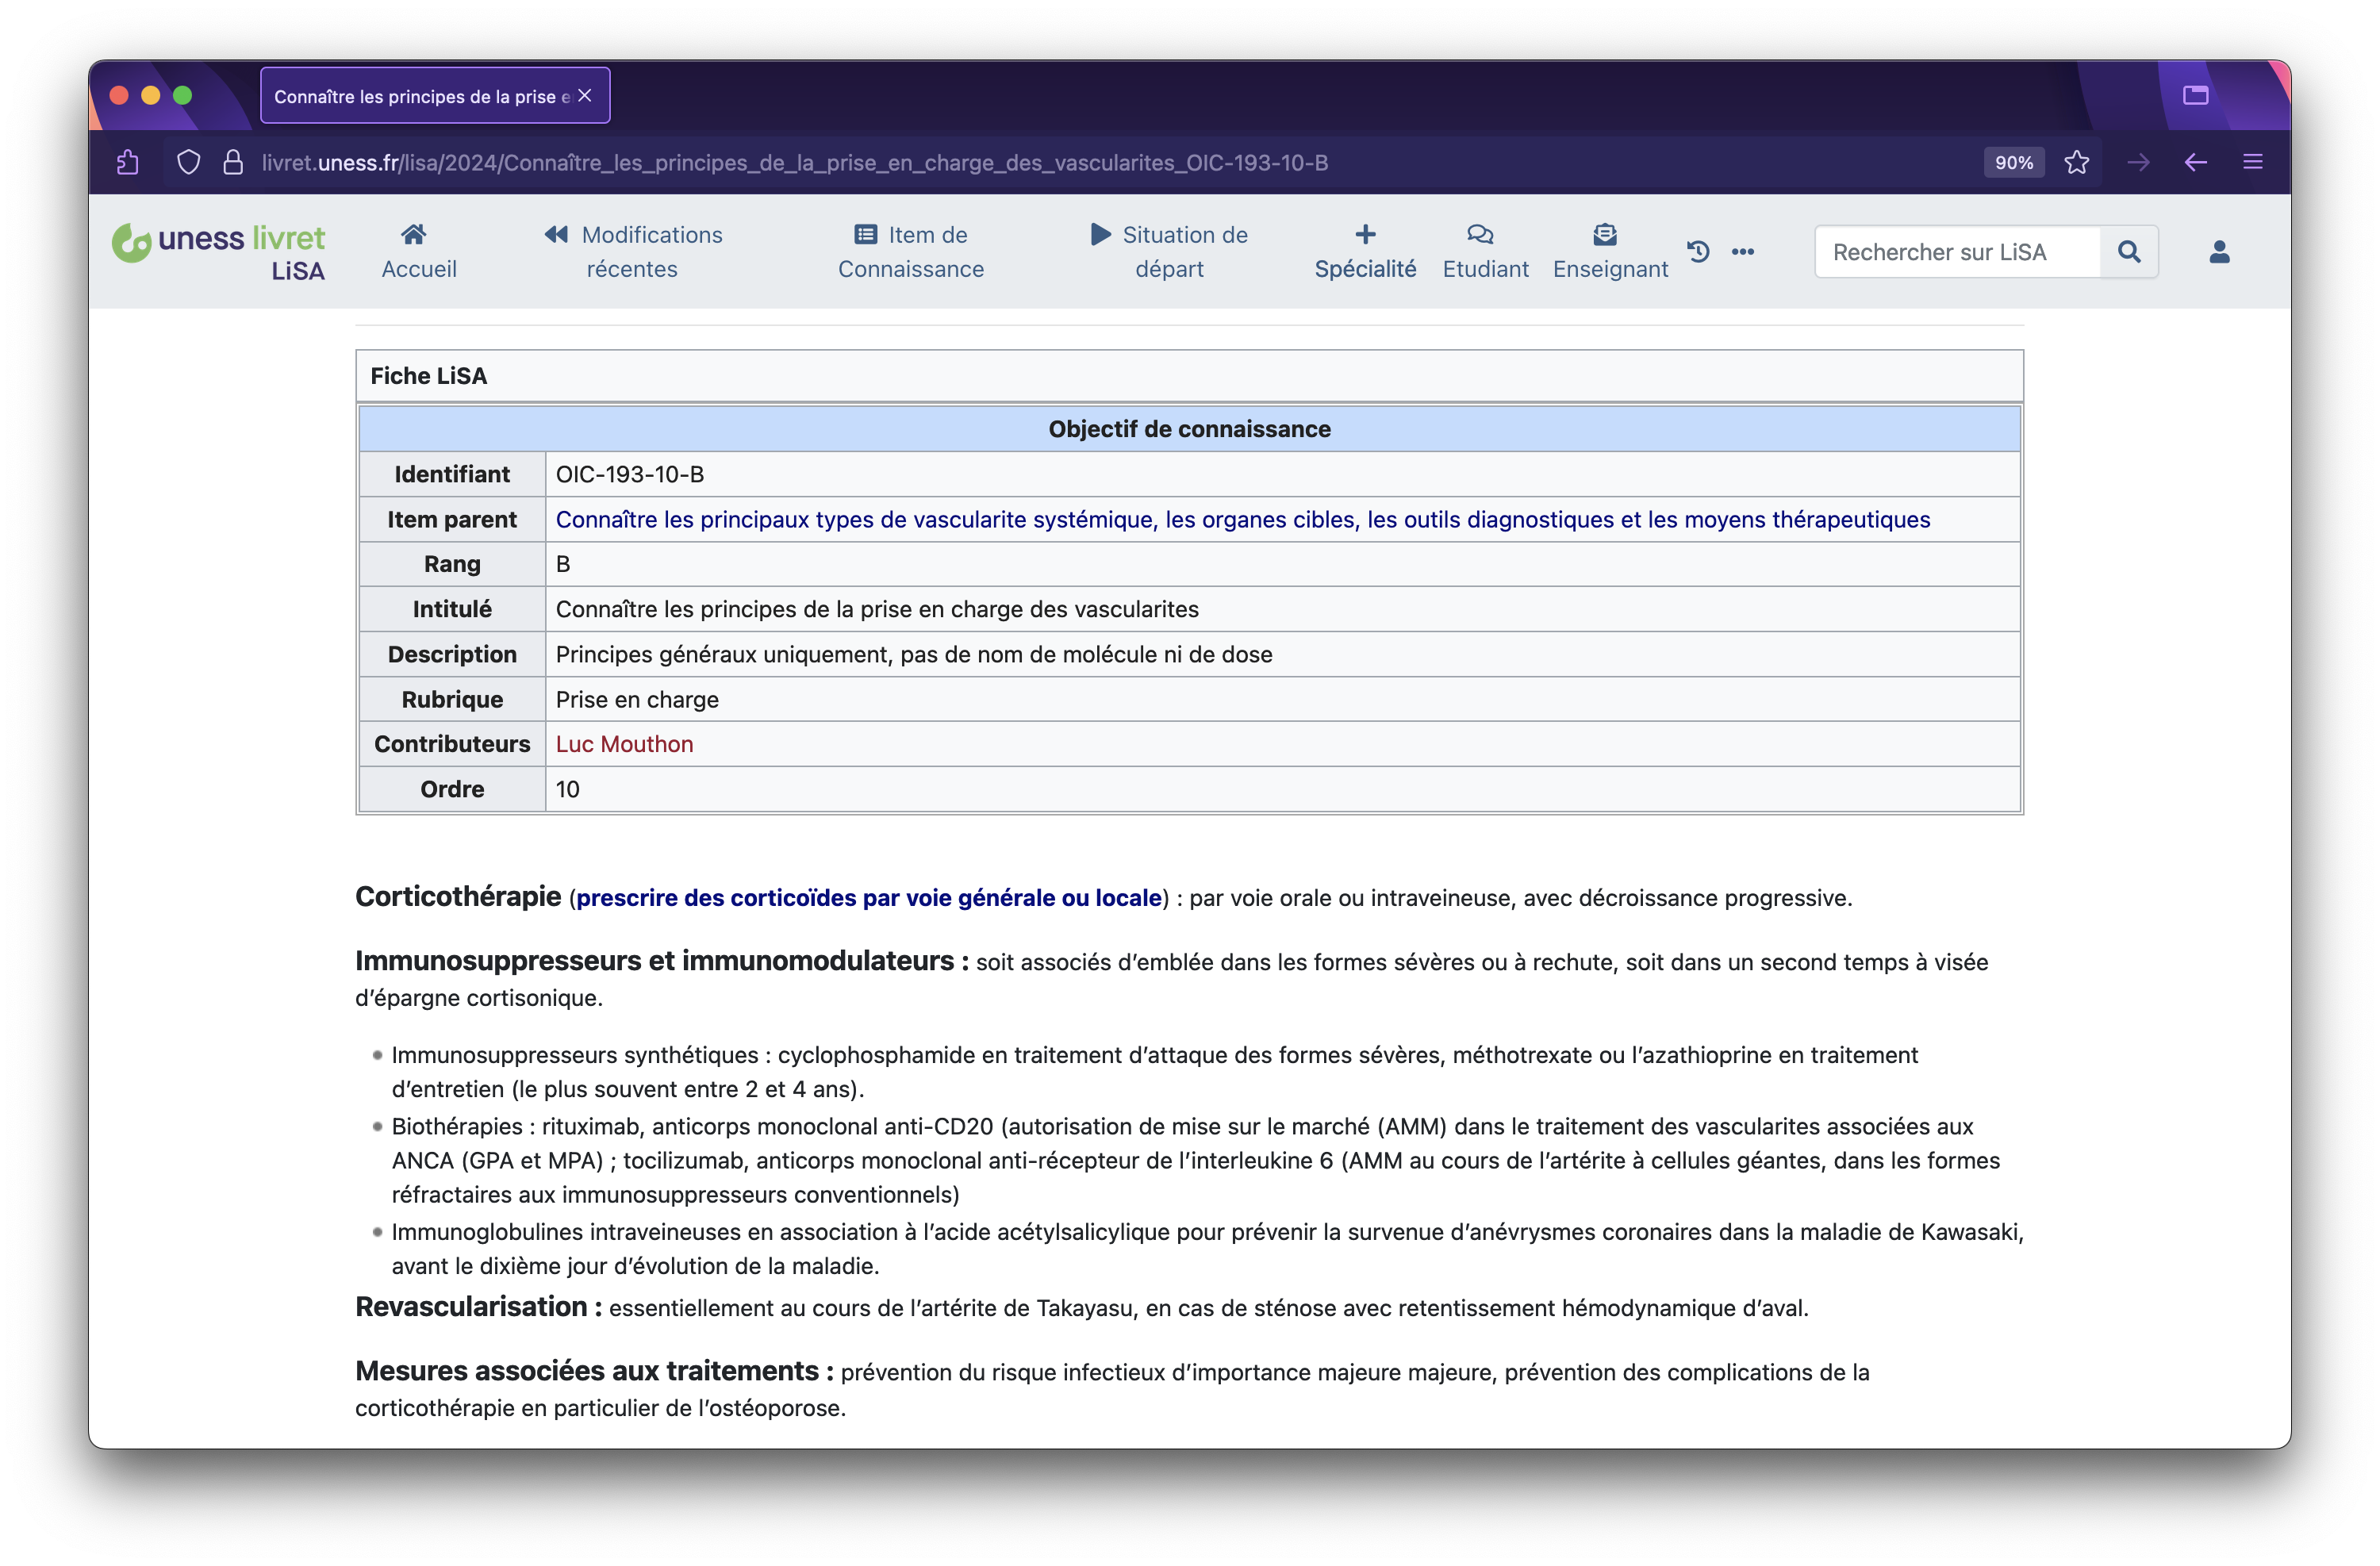The width and height of the screenshot is (2380, 1566).
Task: Click the Ordre value 10
Action: tap(567, 789)
